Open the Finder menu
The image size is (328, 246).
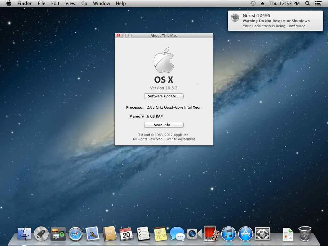[x=24, y=3]
